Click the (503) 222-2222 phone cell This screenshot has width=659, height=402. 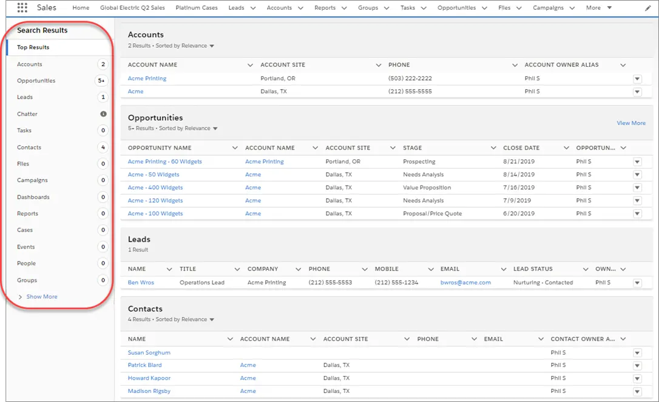click(410, 79)
